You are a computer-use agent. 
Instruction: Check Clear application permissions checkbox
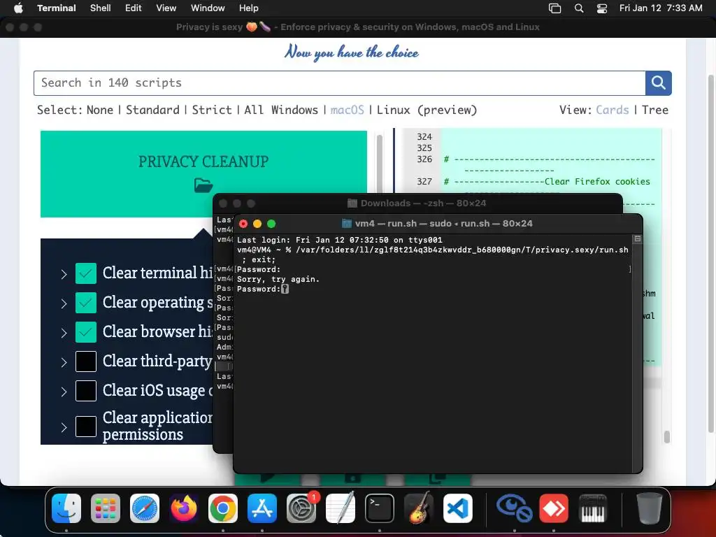86,426
